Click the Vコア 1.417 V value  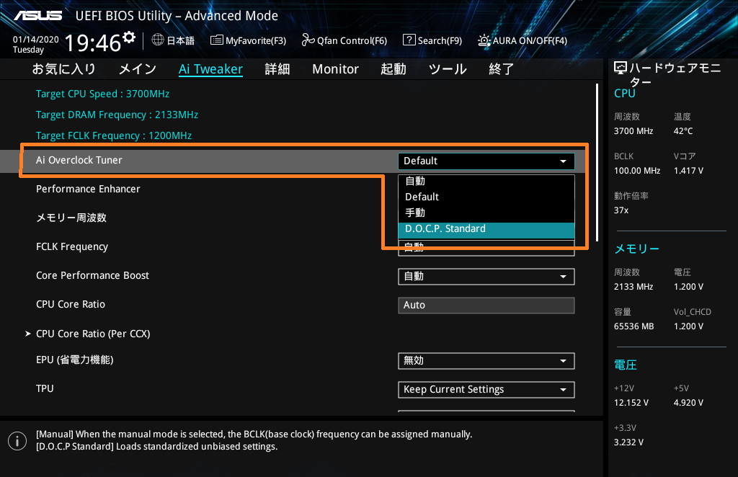coord(688,171)
